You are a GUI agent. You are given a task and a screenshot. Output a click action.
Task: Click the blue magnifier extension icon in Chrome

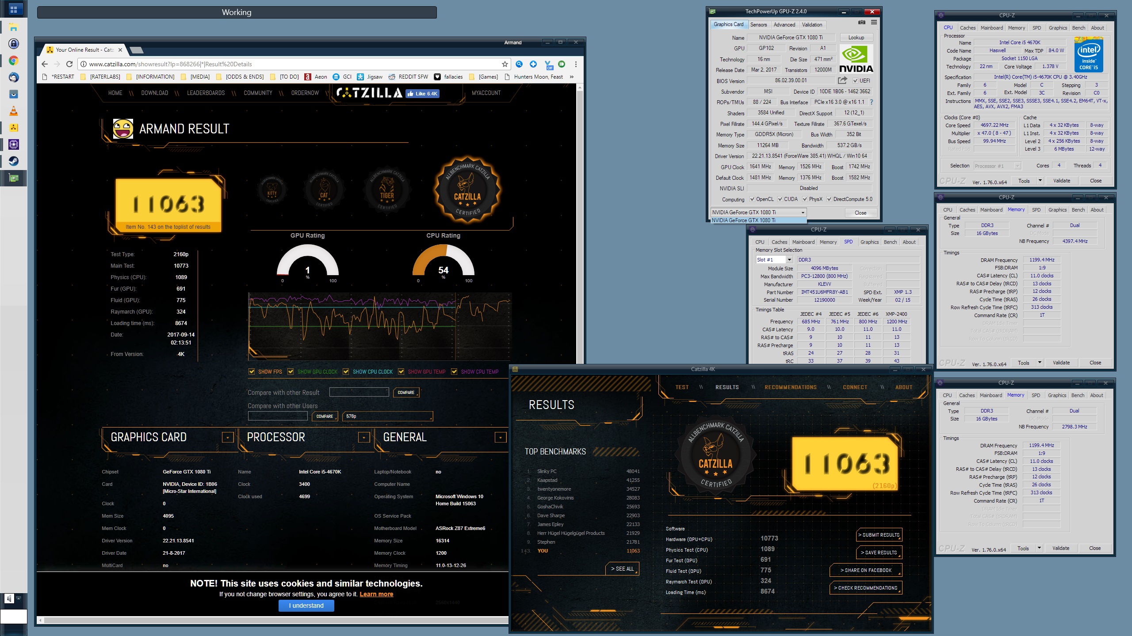pyautogui.click(x=519, y=64)
